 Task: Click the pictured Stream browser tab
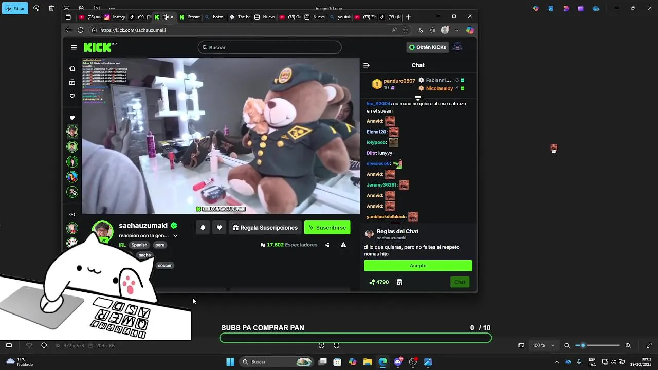[190, 17]
